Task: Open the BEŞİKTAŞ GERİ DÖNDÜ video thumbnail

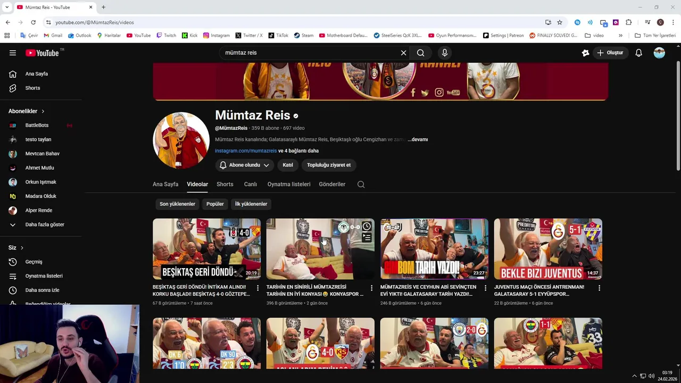Action: (x=206, y=249)
